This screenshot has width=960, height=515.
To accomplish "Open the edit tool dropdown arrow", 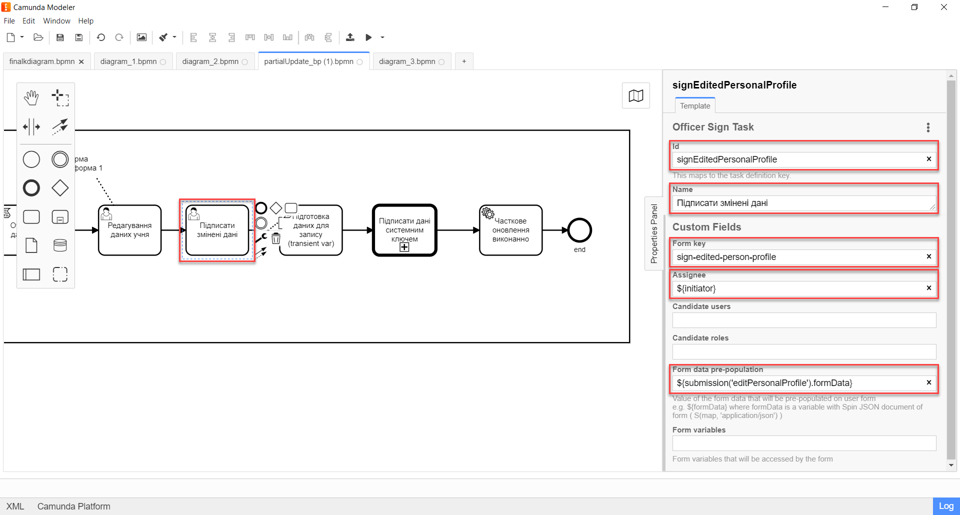I will pyautogui.click(x=174, y=37).
